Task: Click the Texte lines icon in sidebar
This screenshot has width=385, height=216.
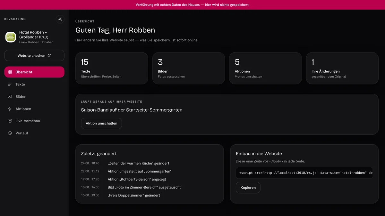Action: [x=10, y=84]
